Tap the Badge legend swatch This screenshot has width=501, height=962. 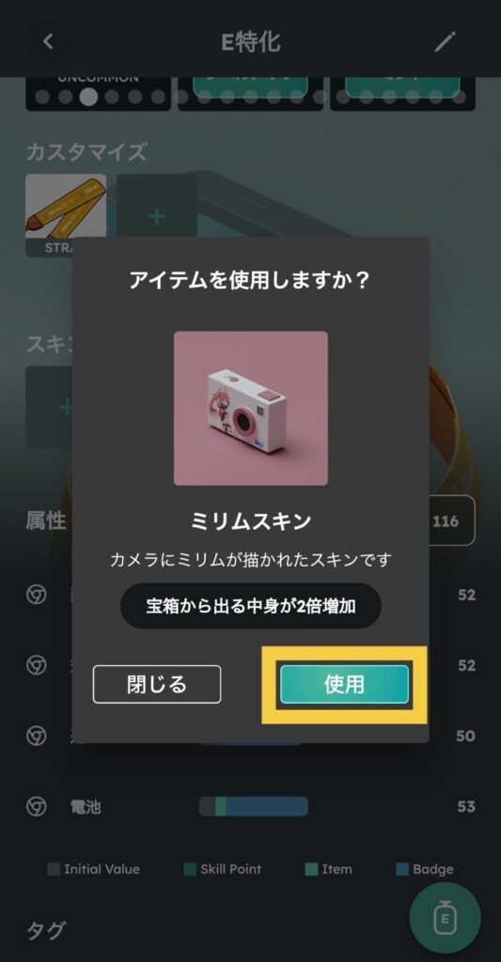pyautogui.click(x=402, y=869)
